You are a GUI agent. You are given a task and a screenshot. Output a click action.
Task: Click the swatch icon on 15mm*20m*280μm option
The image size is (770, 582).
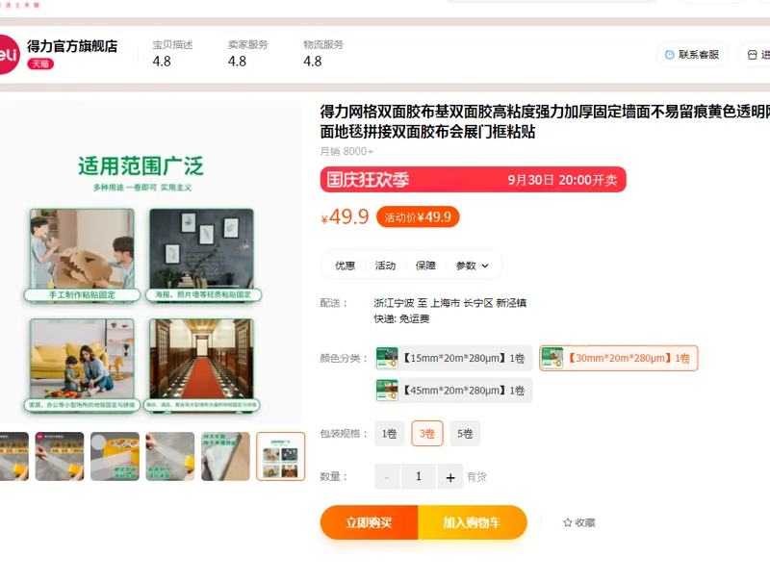point(387,358)
